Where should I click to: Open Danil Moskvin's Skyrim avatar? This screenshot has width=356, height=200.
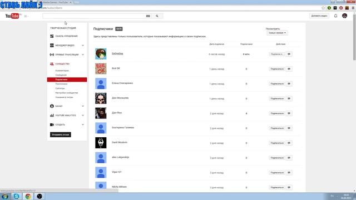point(101,143)
